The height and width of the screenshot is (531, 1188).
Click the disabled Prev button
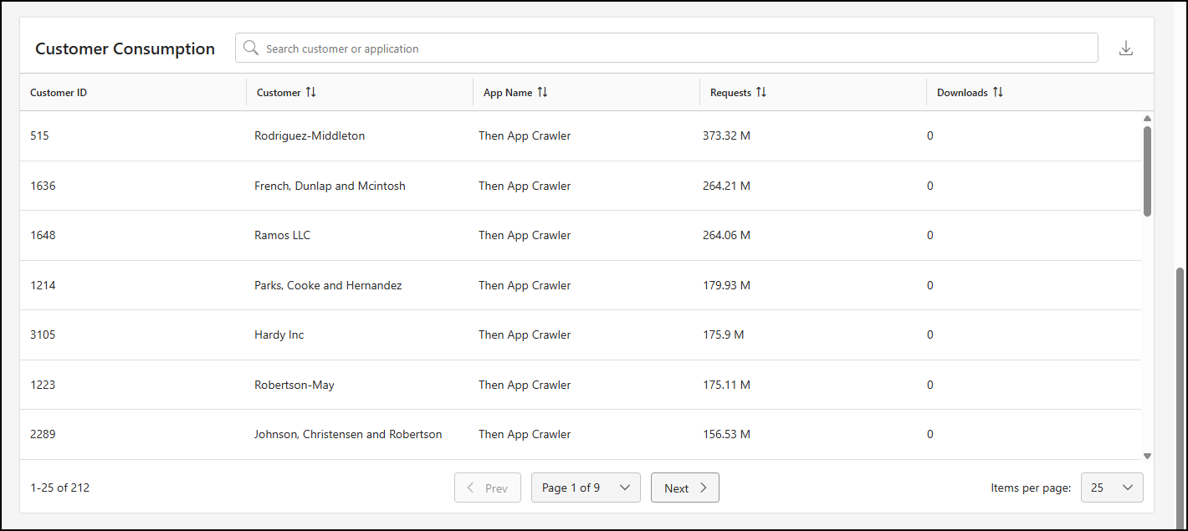click(x=488, y=488)
